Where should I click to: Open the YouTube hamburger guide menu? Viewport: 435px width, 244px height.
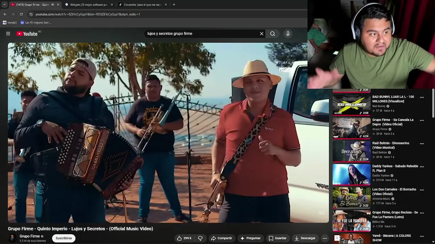[x=8, y=34]
